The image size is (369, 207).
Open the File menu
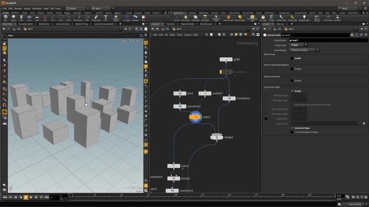[x=5, y=9]
